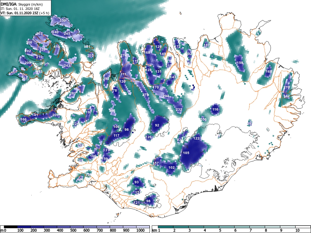This screenshot has height=233, width=311.
Task: Select the 126 value label
Action: point(148,137)
